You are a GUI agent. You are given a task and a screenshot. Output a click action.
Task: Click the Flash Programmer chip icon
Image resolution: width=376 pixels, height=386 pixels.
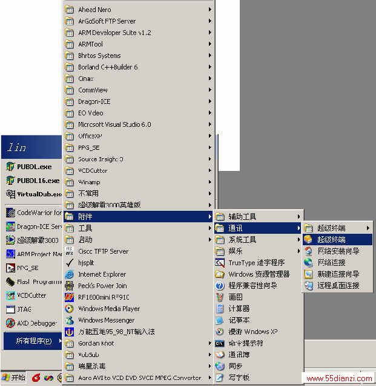point(10,281)
